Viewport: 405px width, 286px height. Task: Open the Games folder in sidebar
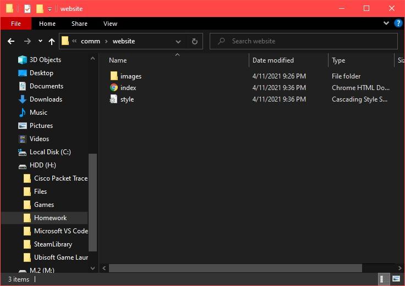coord(44,205)
